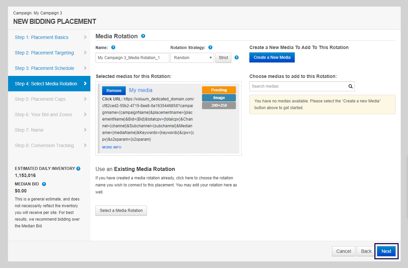Open the My media link
The width and height of the screenshot is (408, 268).
pos(140,90)
